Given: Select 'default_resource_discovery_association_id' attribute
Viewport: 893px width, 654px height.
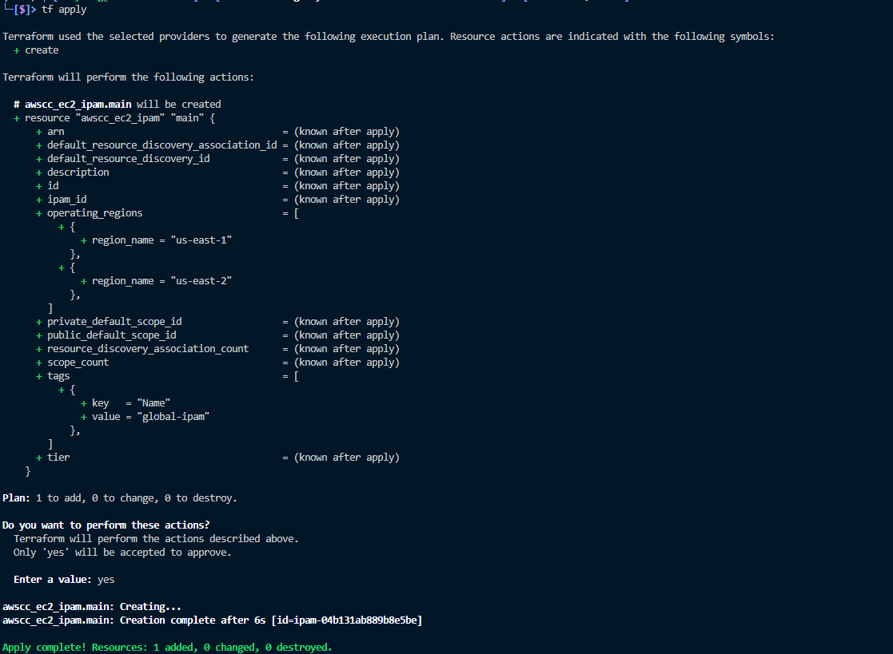Looking at the screenshot, I should 162,145.
